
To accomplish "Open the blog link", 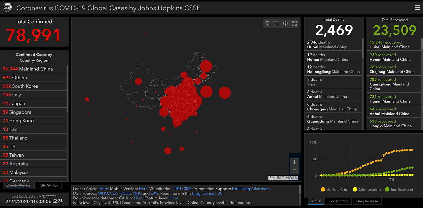I will coord(196,193).
